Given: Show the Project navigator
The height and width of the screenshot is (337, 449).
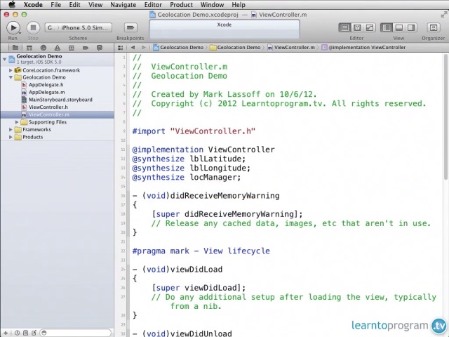Looking at the screenshot, I should [x=15, y=48].
